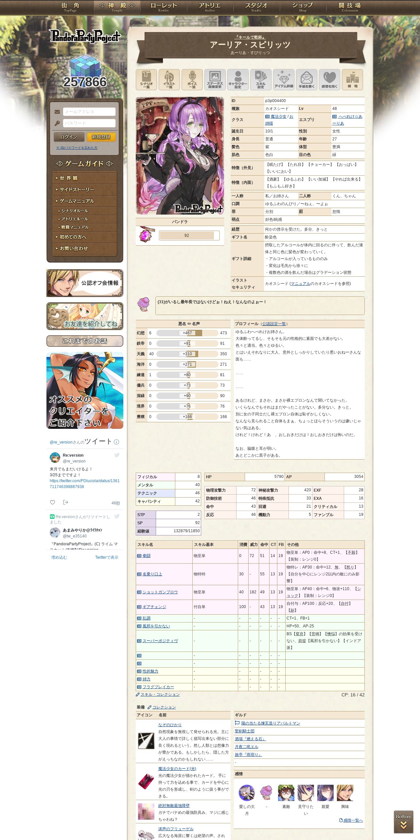Open the ローレット Rowlet menu
The image size is (420, 840).
coord(164,7)
